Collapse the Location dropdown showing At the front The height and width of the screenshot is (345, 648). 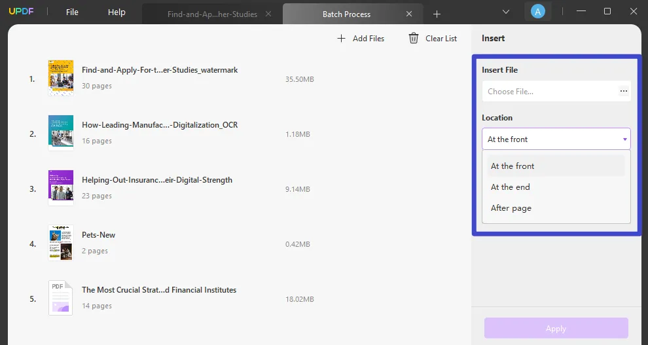(x=625, y=139)
